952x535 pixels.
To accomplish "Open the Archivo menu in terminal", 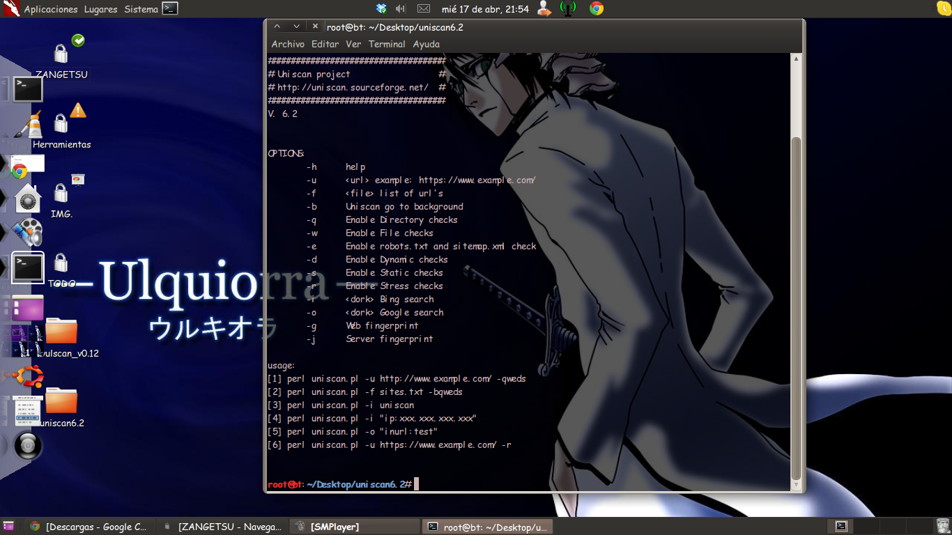I will coord(288,44).
